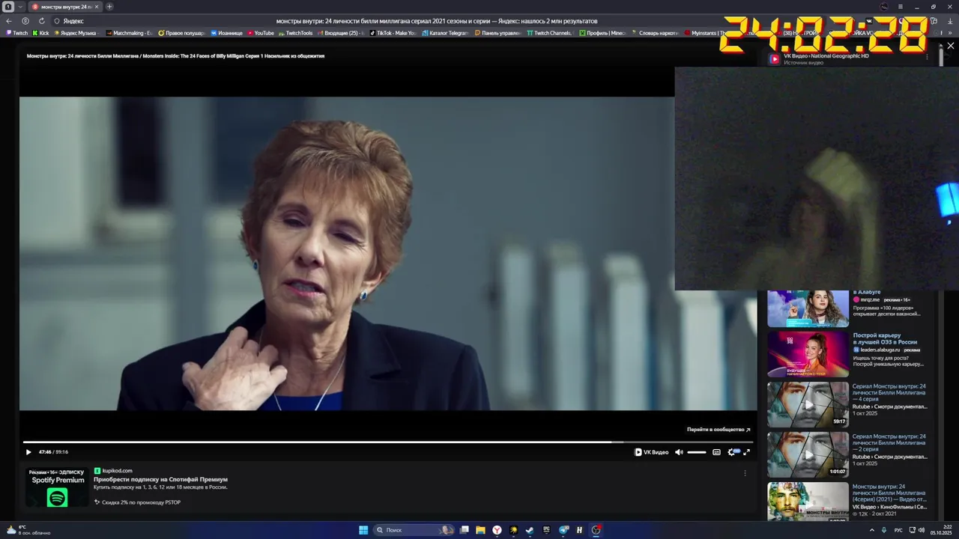This screenshot has height=539, width=959.
Task: Open 'Построй карьеру в лучшей ОЭЗ' ad
Action: point(885,338)
